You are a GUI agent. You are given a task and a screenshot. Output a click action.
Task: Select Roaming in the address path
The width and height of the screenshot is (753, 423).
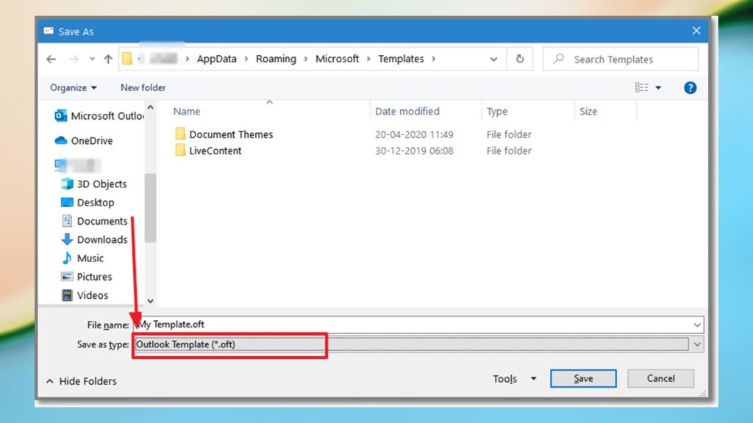[276, 59]
